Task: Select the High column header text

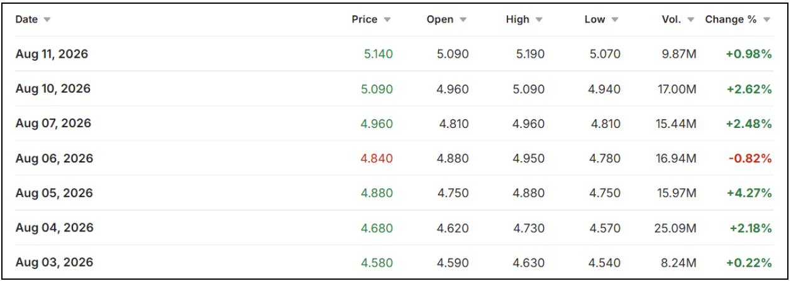Action: [517, 19]
